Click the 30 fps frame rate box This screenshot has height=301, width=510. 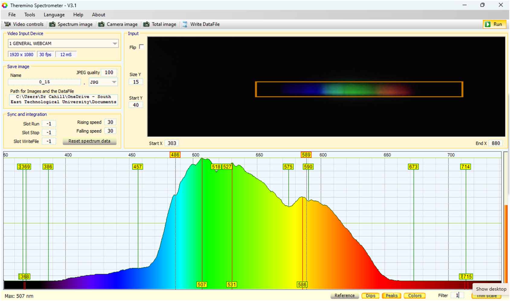pyautogui.click(x=45, y=55)
